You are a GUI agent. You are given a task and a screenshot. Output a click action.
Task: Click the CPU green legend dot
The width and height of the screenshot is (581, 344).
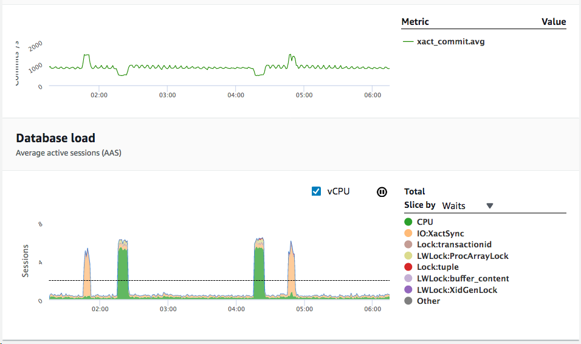point(409,222)
